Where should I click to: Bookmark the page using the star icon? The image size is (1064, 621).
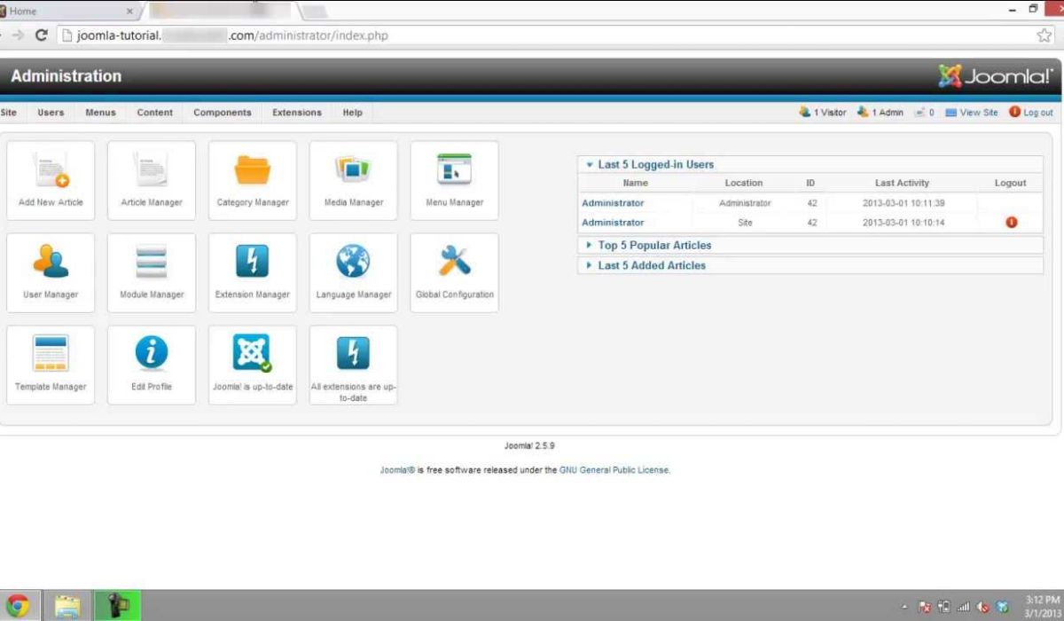pyautogui.click(x=1044, y=35)
